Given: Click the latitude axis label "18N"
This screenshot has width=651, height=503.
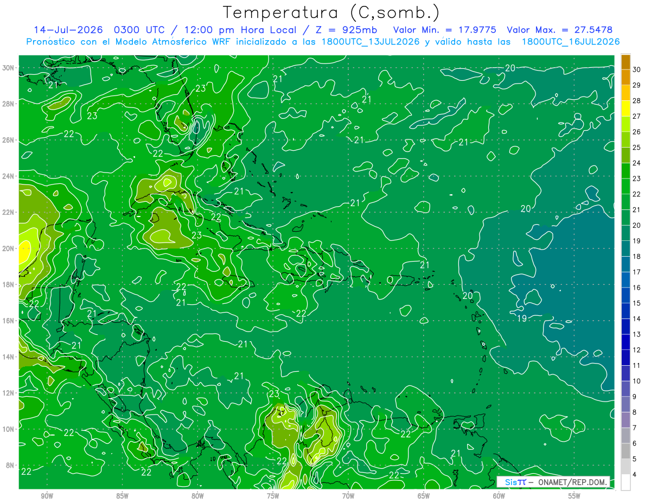Looking at the screenshot, I should coord(8,284).
